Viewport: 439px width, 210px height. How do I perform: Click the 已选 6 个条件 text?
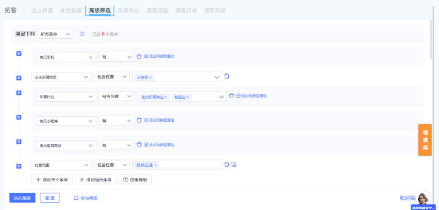[x=105, y=34]
